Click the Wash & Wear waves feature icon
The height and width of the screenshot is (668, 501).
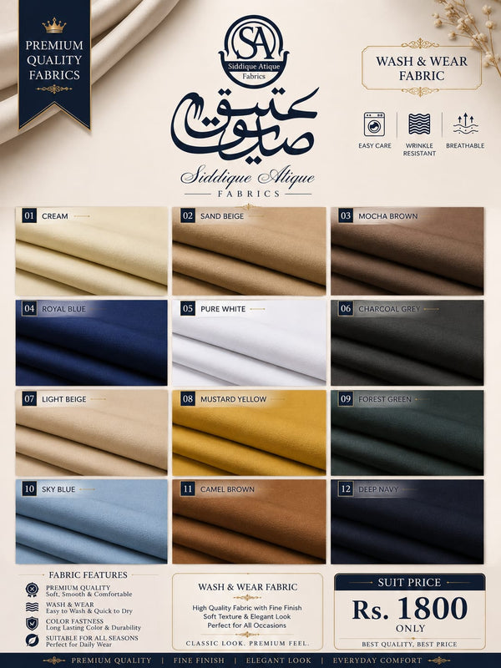tap(32, 607)
